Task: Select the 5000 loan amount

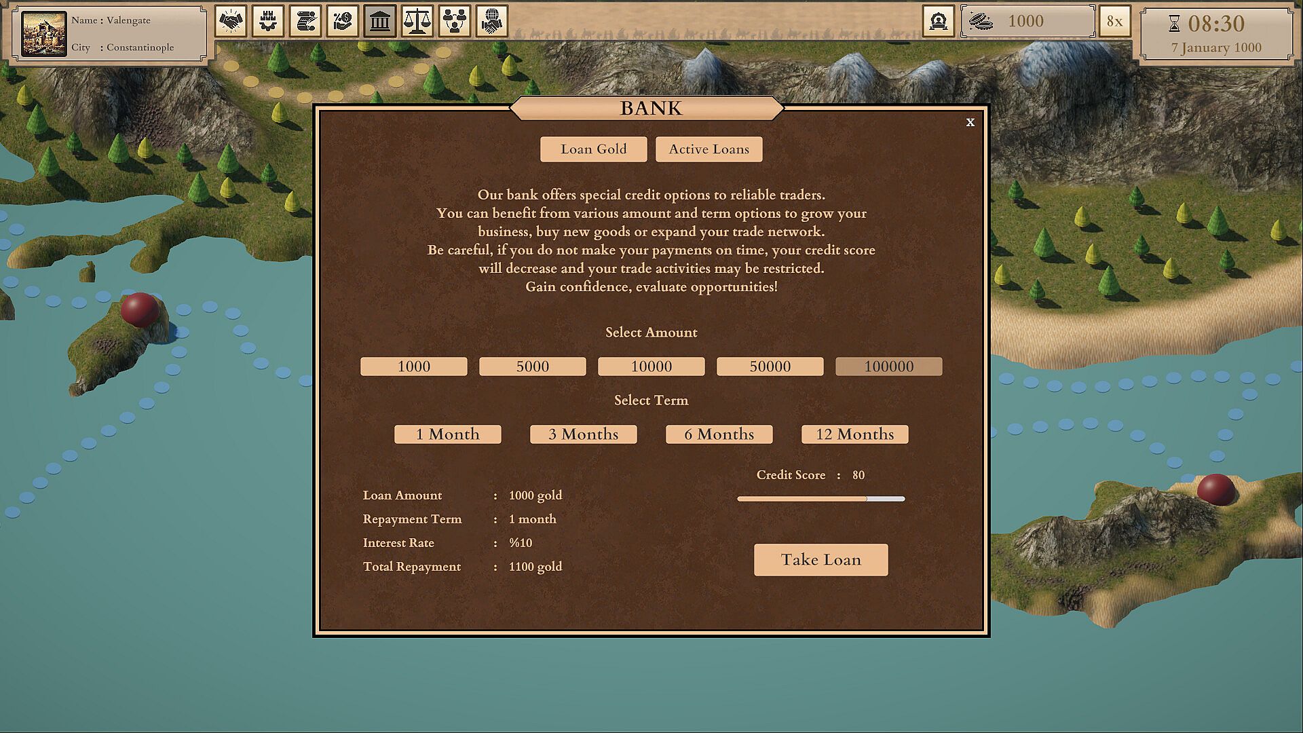Action: tap(532, 366)
